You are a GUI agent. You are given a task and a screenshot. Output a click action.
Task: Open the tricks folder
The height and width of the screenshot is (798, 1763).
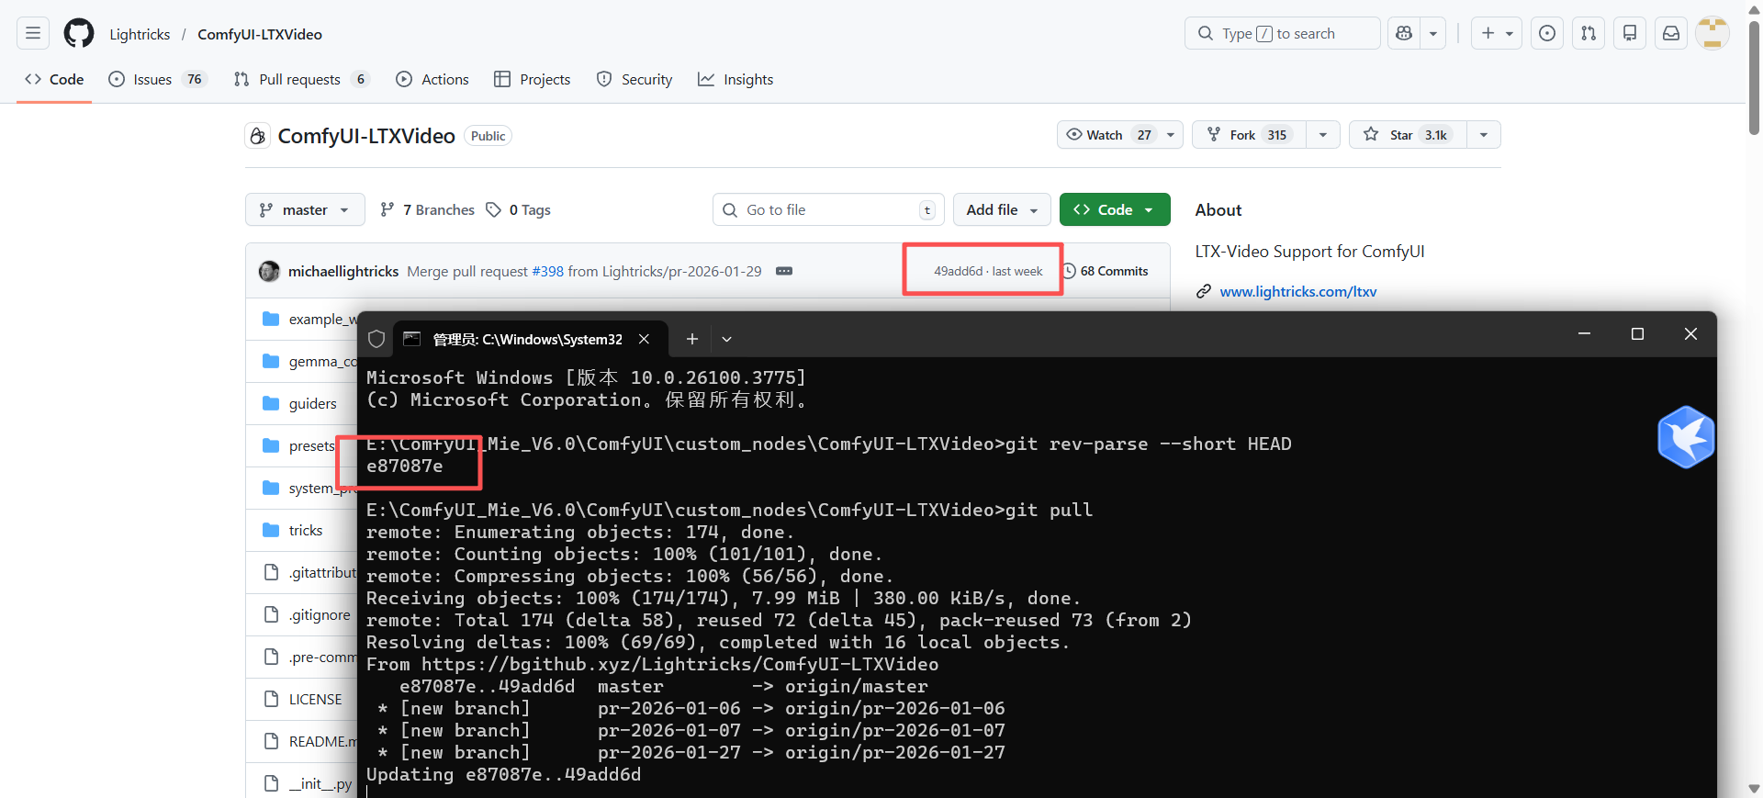pos(306,530)
